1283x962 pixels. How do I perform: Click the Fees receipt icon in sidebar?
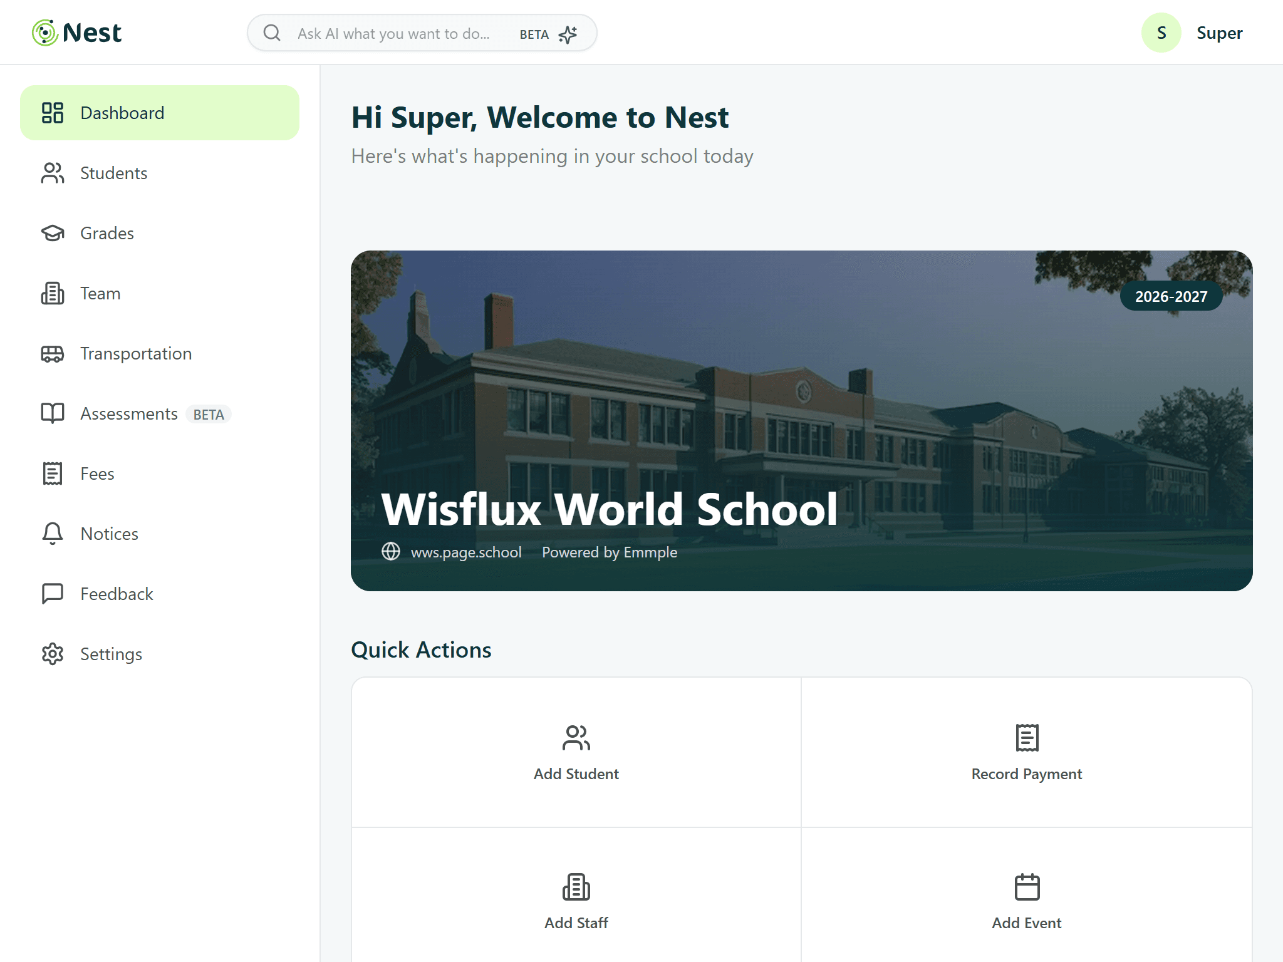coord(53,473)
